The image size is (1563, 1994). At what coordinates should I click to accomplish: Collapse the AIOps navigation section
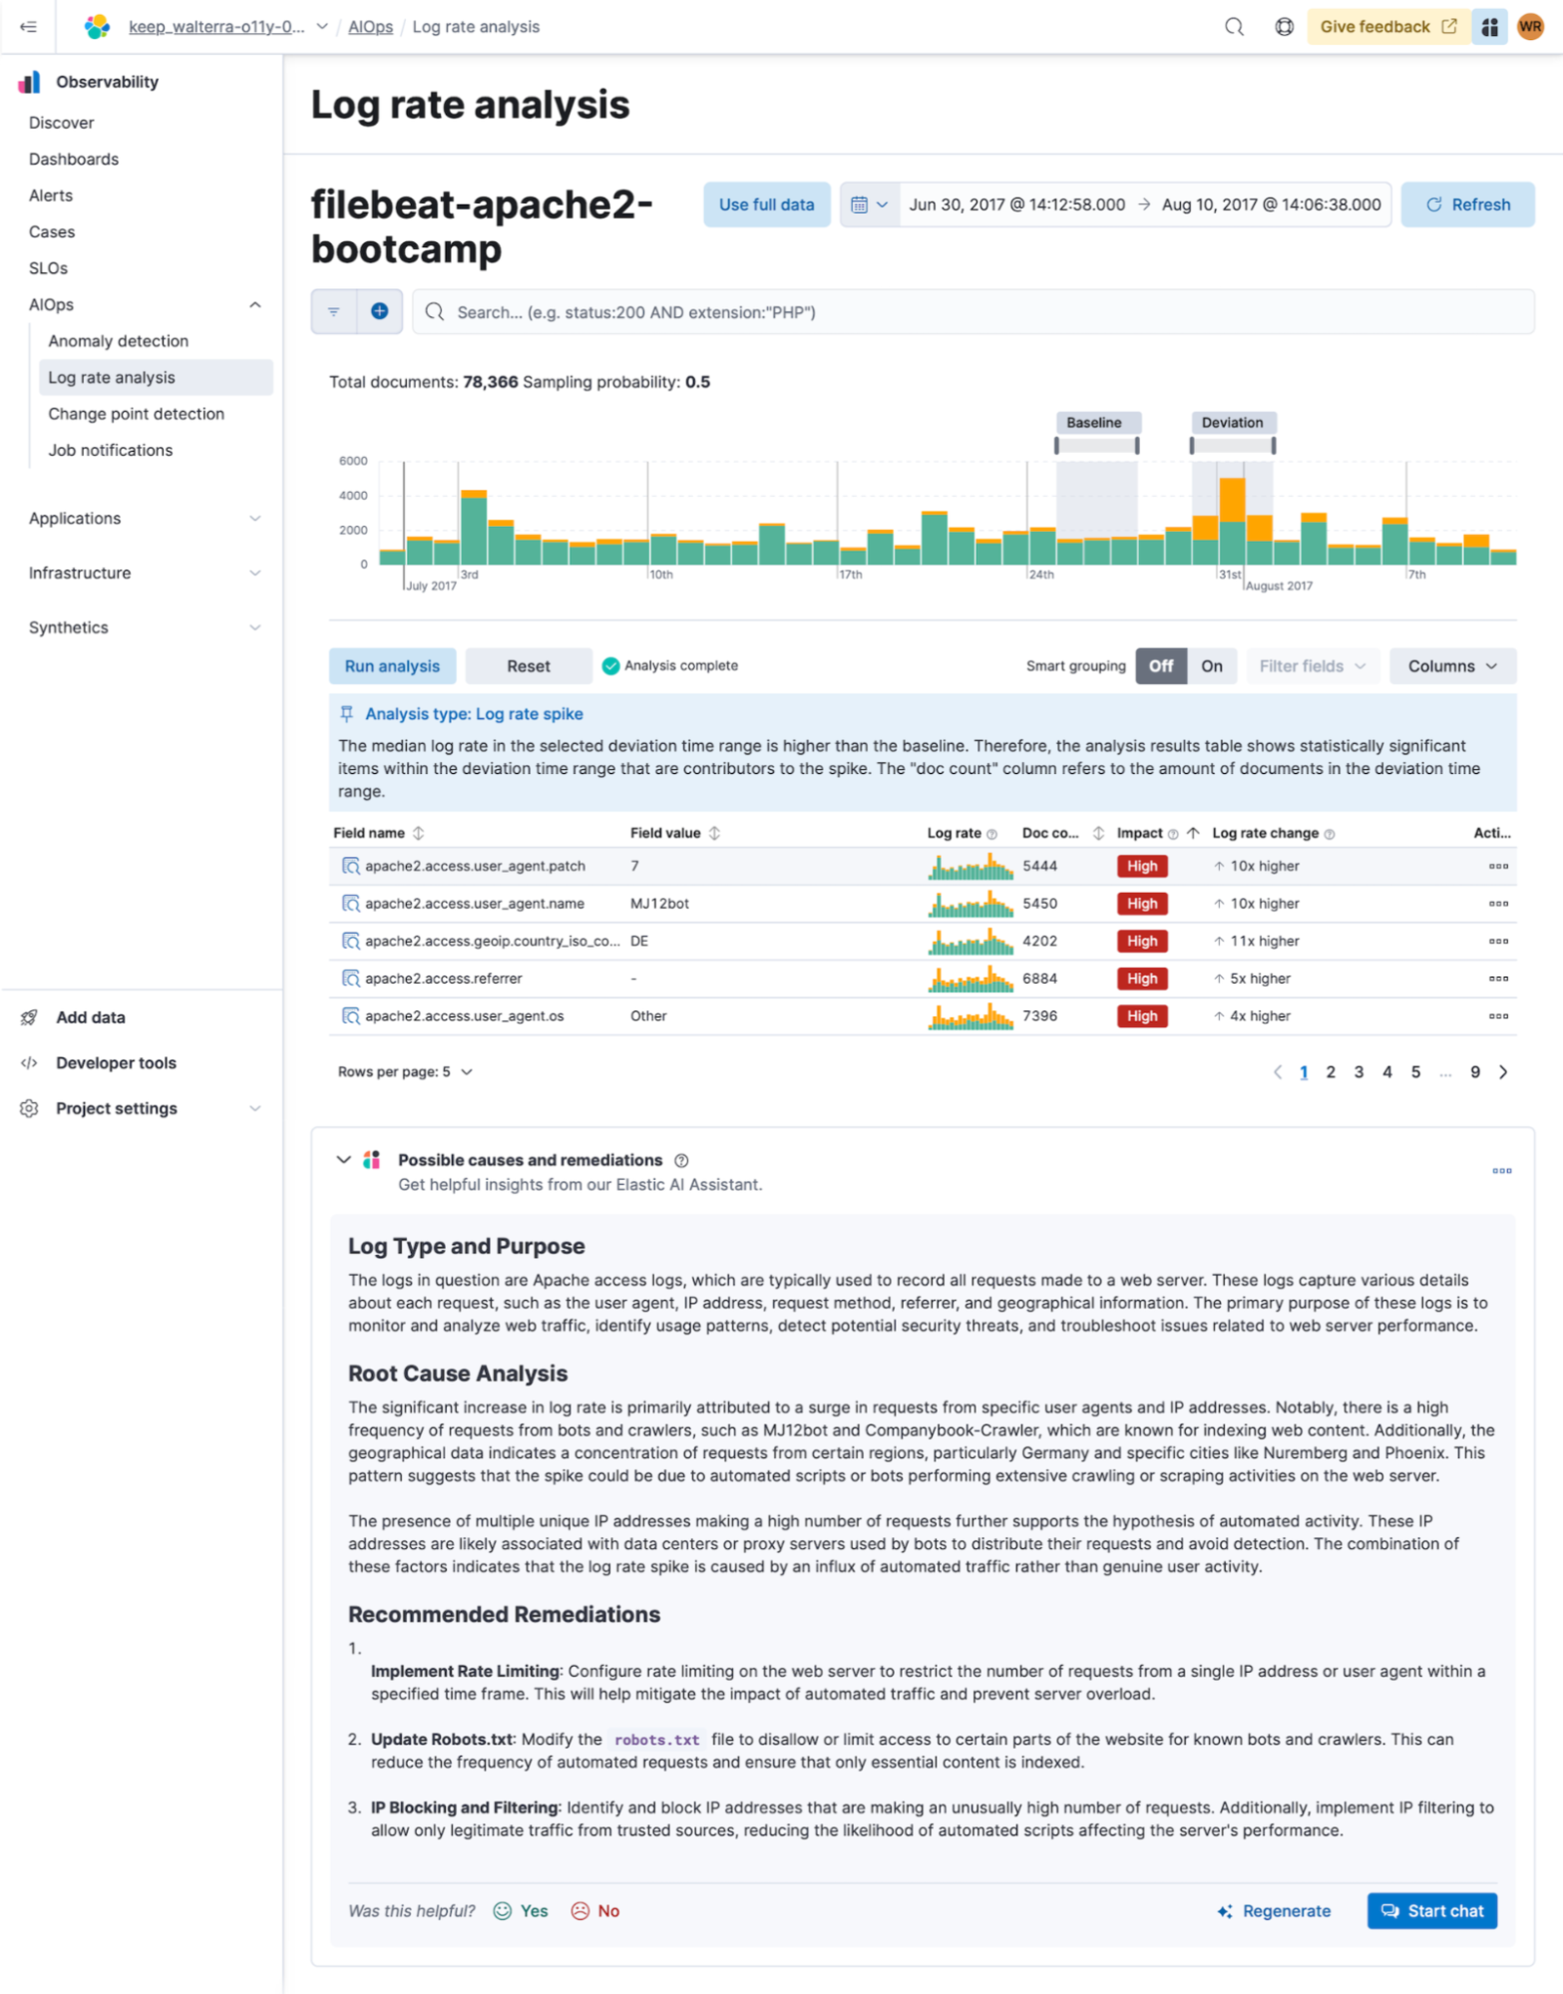255,305
